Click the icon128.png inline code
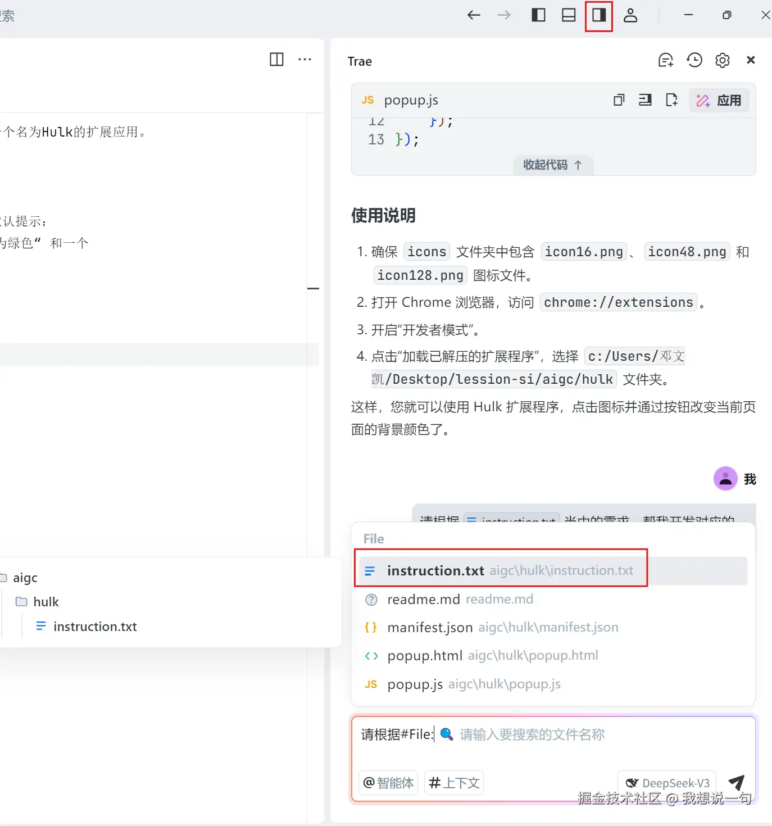 (x=420, y=275)
